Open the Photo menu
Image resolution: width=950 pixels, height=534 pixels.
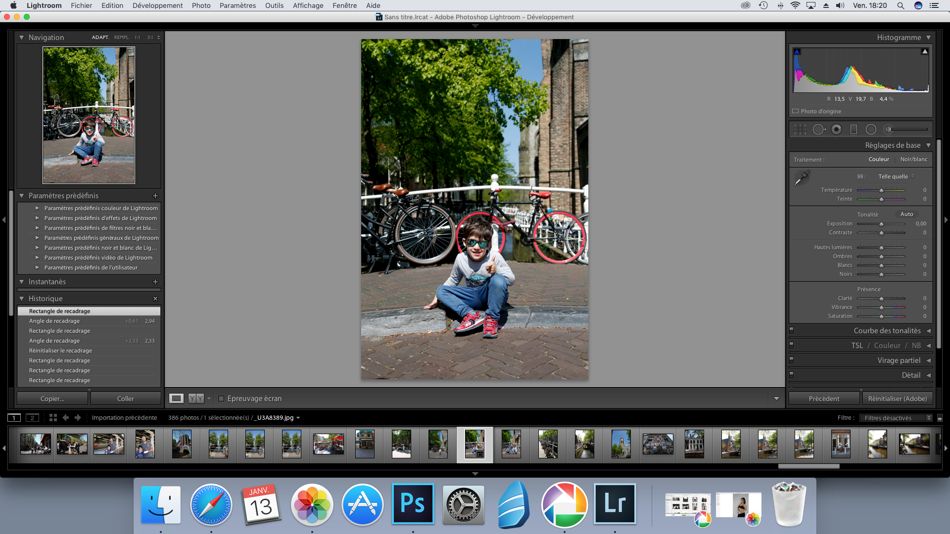[x=201, y=5]
